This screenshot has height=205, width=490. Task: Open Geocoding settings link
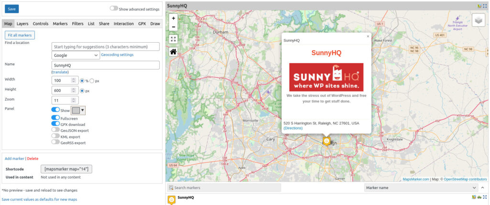point(117,55)
